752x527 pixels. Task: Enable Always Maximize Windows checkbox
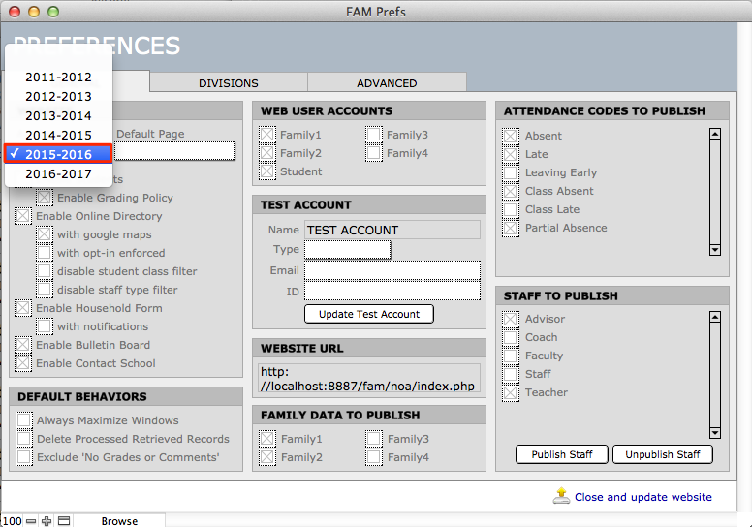(24, 420)
